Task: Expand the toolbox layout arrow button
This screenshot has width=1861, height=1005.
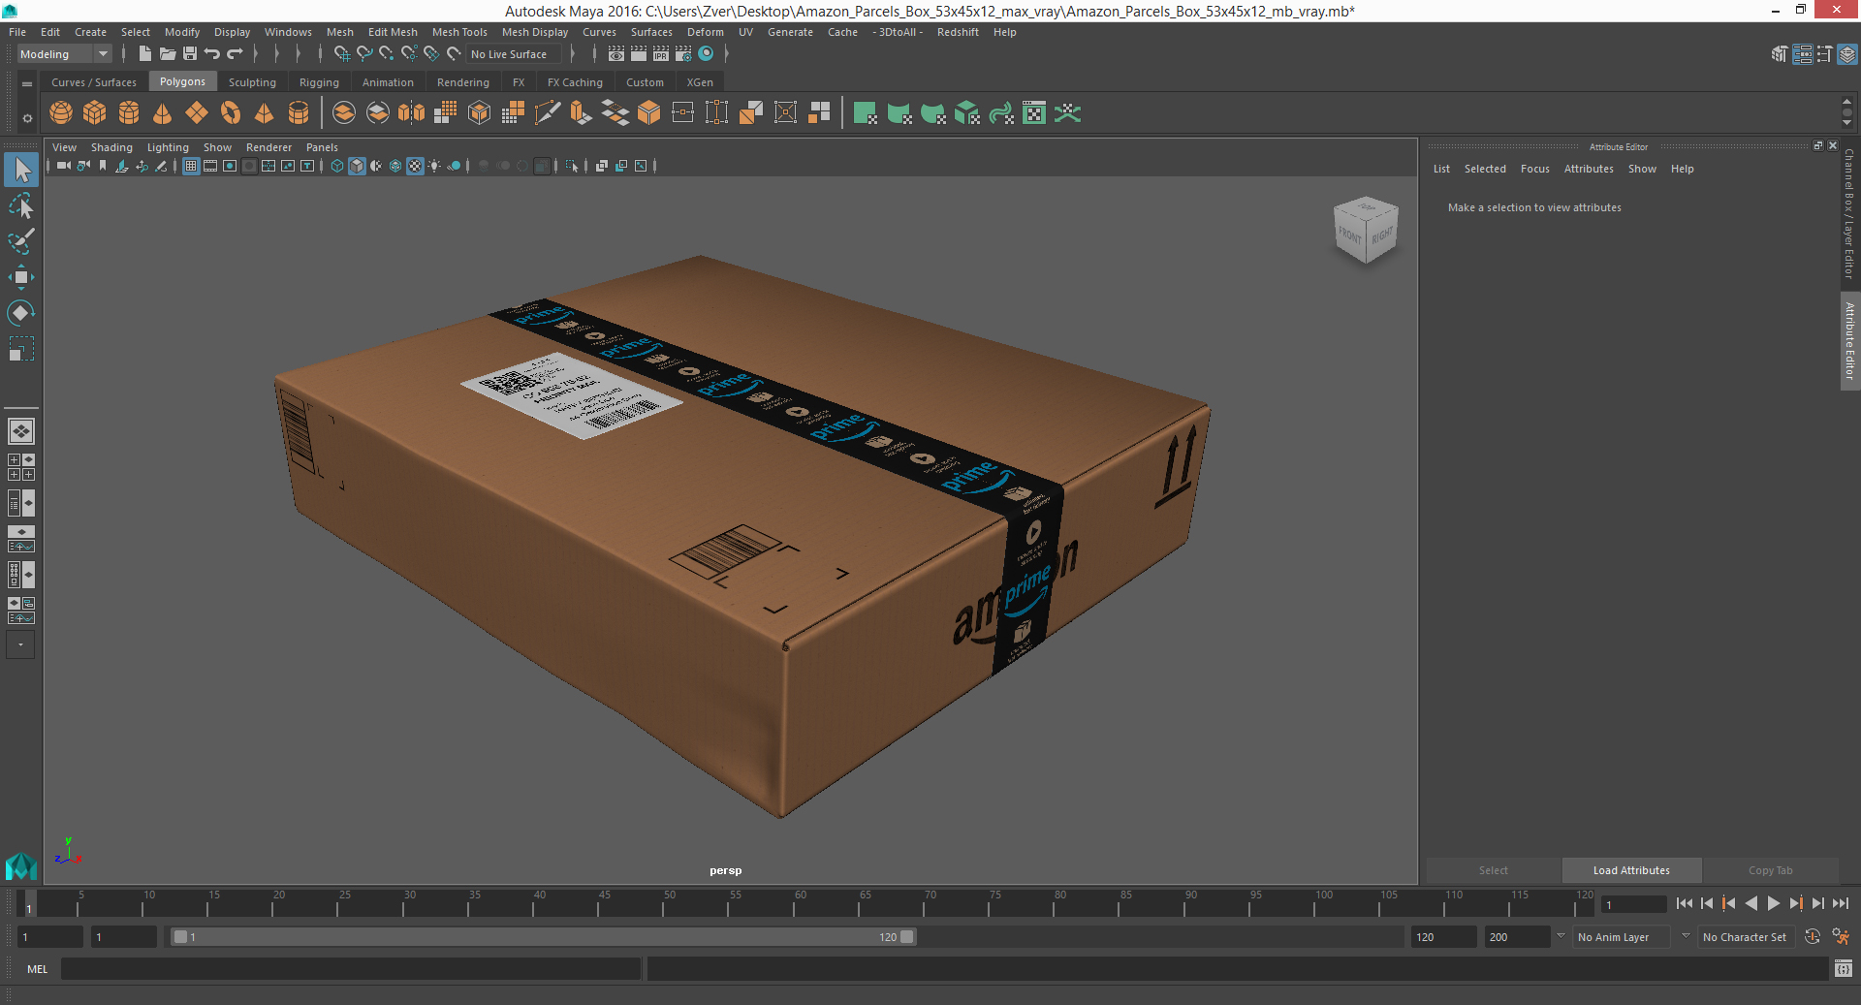Action: pyautogui.click(x=20, y=644)
